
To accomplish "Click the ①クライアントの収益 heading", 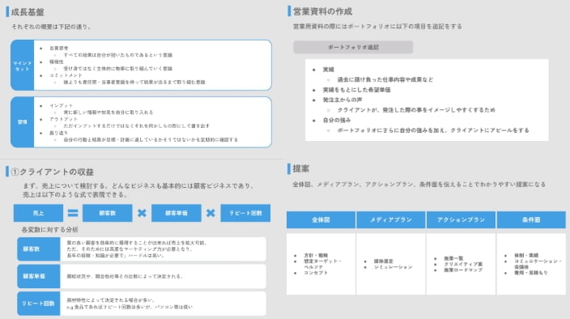I will (x=53, y=172).
